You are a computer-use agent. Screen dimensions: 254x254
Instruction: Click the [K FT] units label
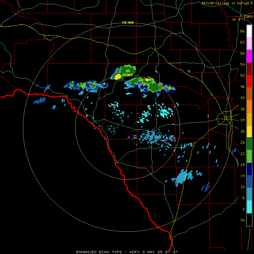point(238,20)
